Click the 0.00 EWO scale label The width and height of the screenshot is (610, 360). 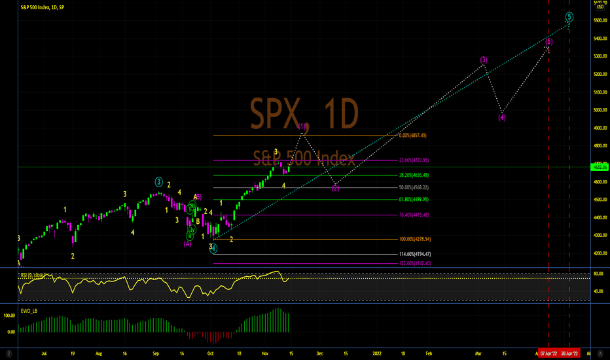point(11,332)
